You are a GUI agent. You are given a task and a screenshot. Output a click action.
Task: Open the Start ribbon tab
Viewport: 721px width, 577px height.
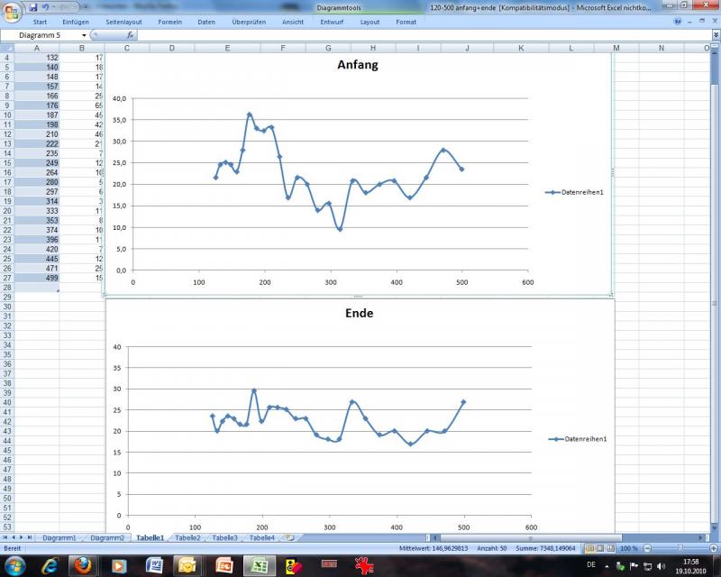40,22
